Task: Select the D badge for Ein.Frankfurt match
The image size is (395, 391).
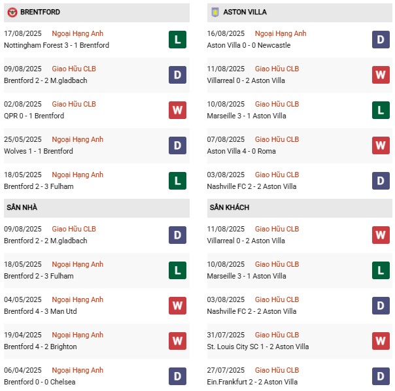Action: point(381,377)
